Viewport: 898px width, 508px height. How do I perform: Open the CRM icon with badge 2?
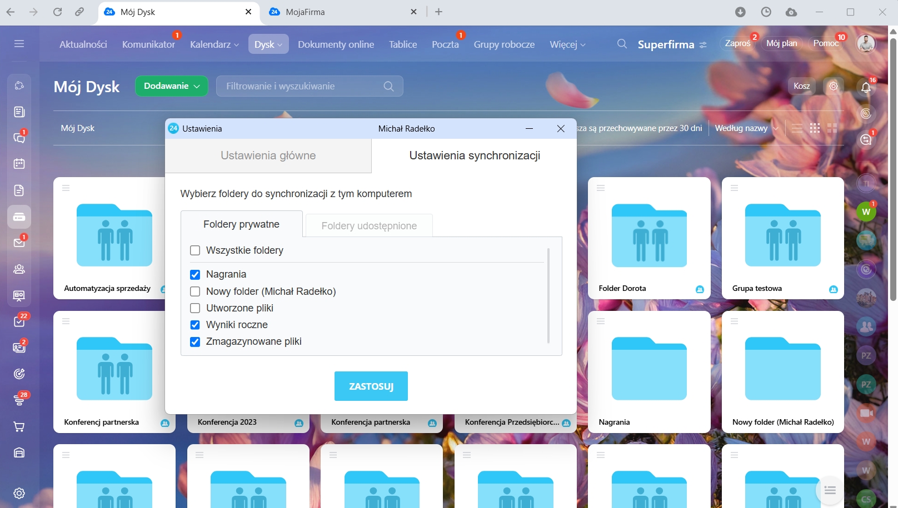(19, 348)
